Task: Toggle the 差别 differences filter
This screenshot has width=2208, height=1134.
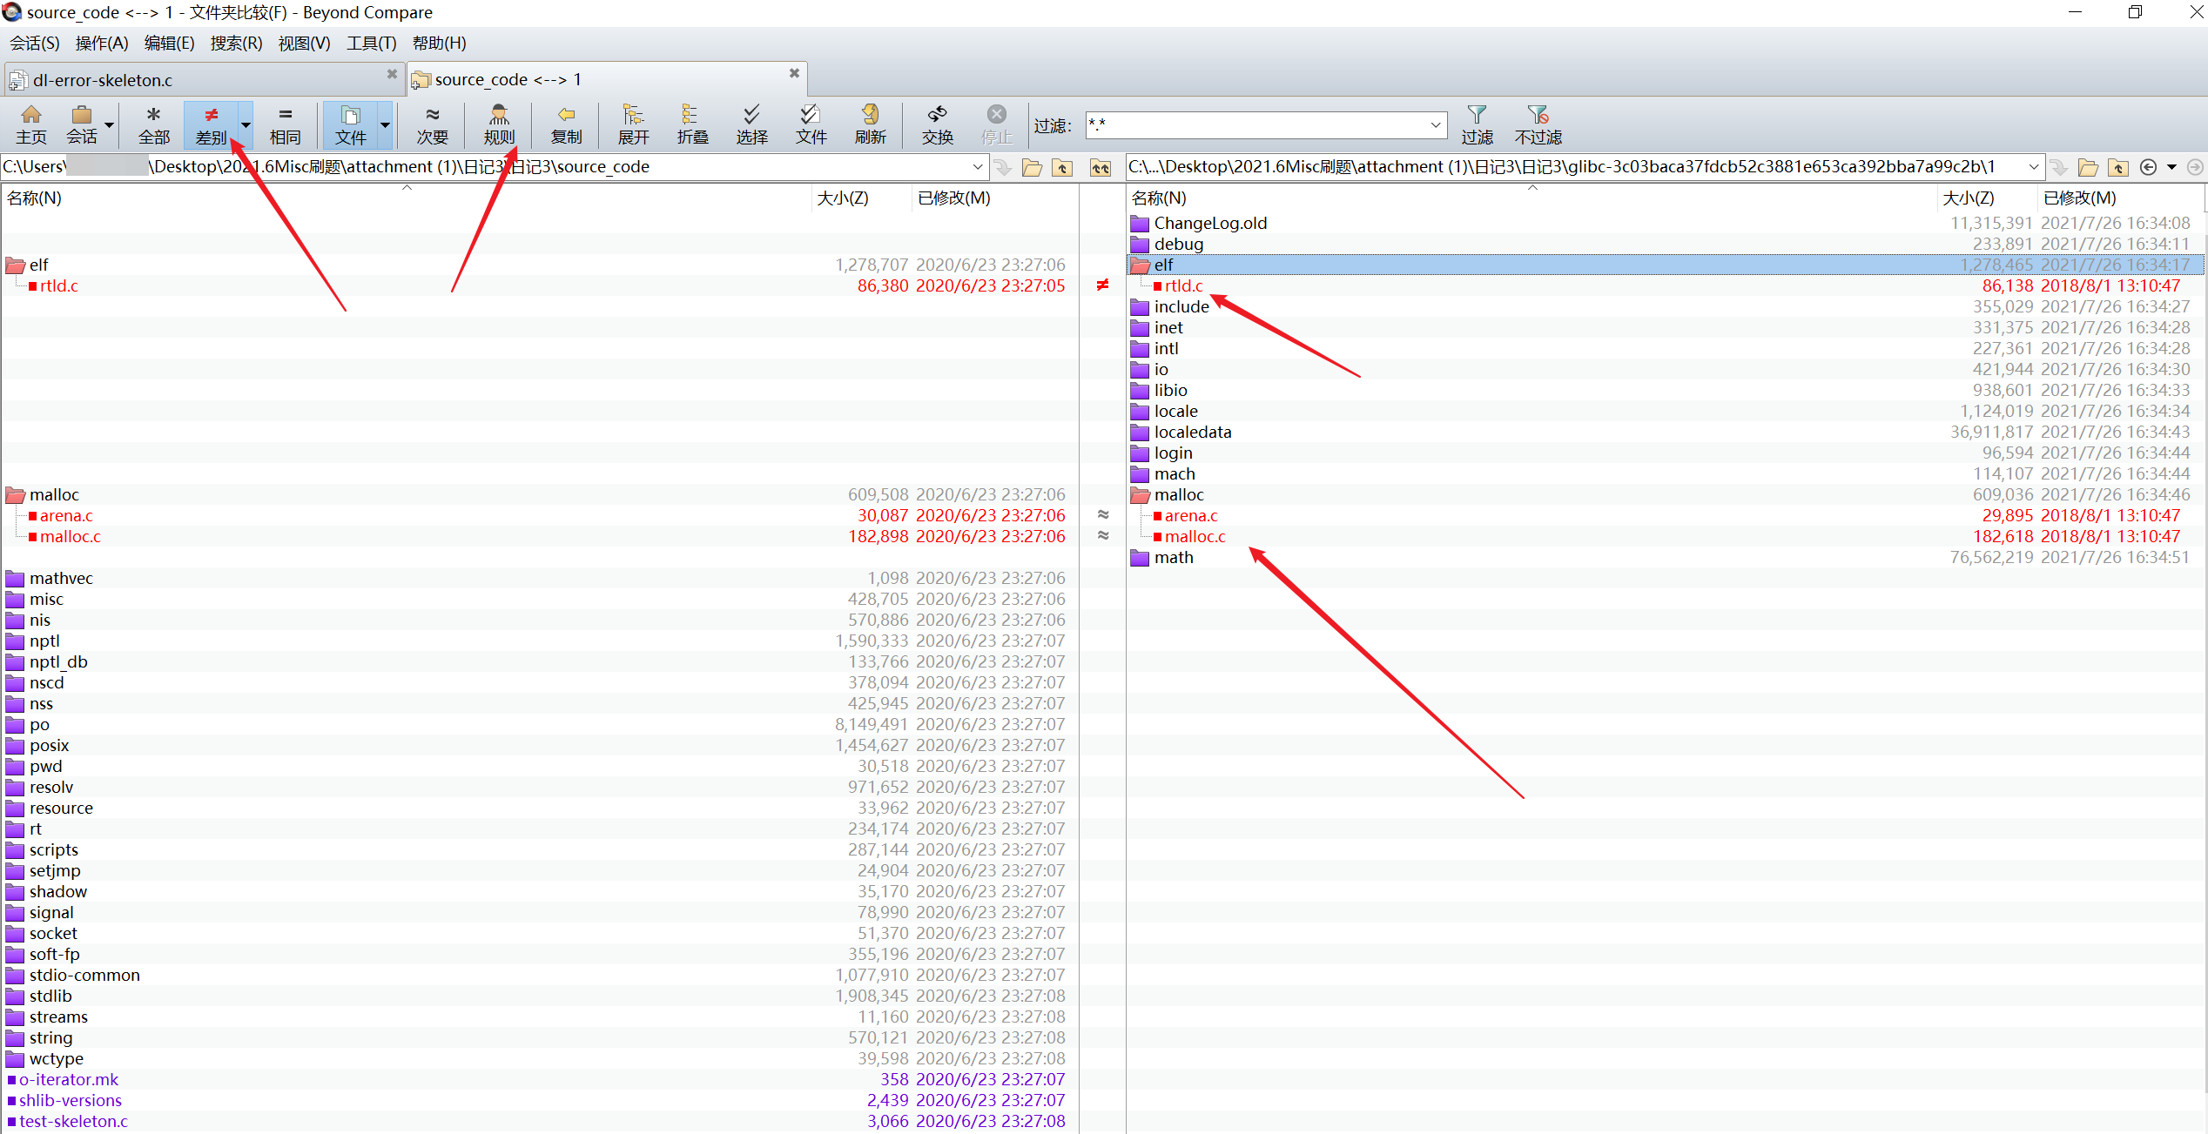Action: pyautogui.click(x=211, y=124)
